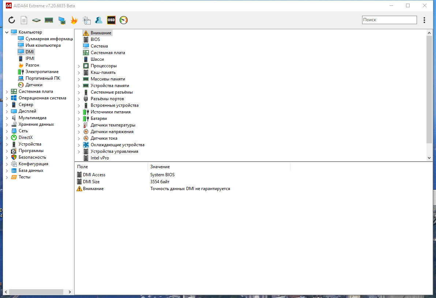
Task: Expand Кэш-память in the DMI list
Action: [x=79, y=73]
